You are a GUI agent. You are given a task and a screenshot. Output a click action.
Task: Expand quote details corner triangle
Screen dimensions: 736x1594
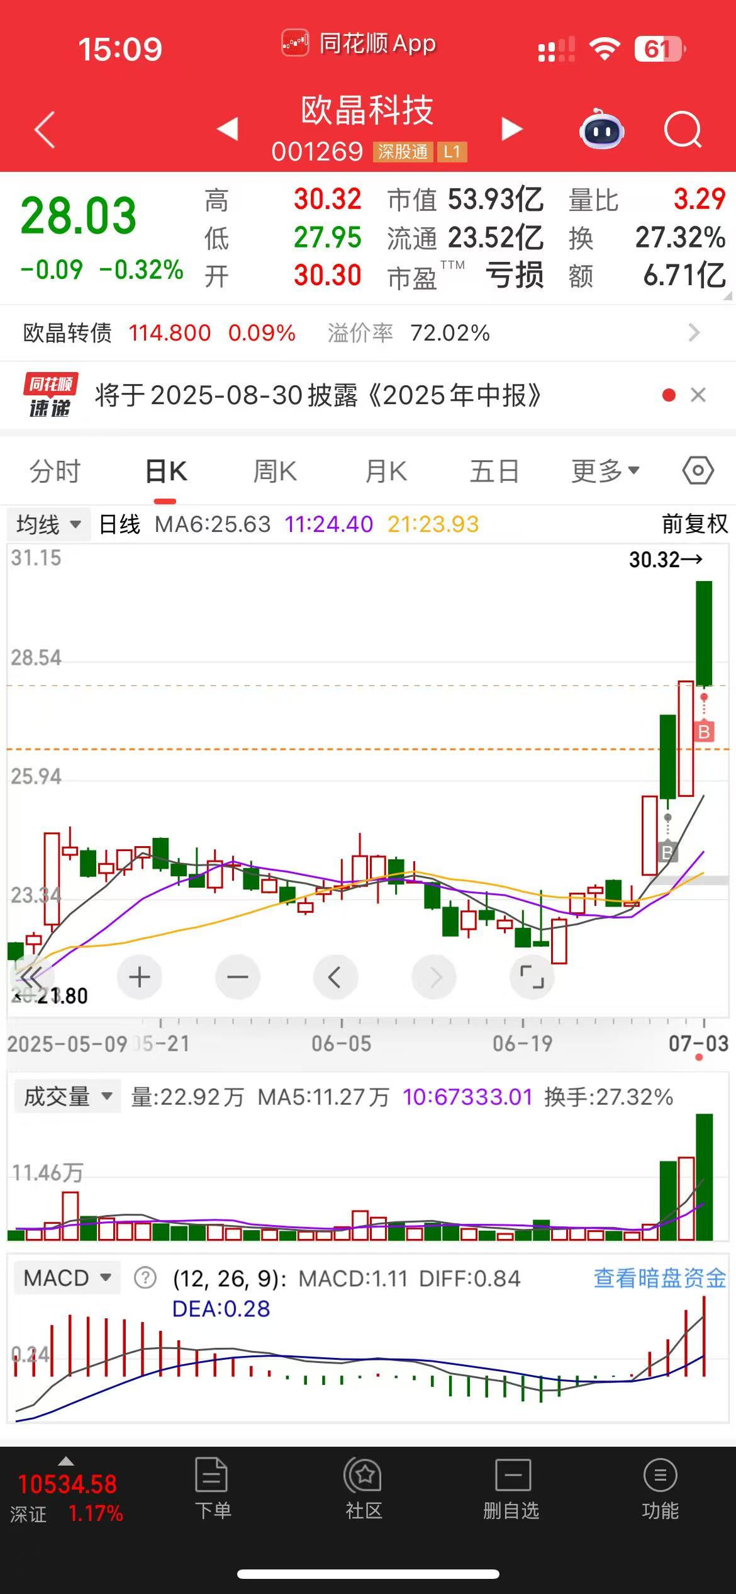(x=728, y=295)
